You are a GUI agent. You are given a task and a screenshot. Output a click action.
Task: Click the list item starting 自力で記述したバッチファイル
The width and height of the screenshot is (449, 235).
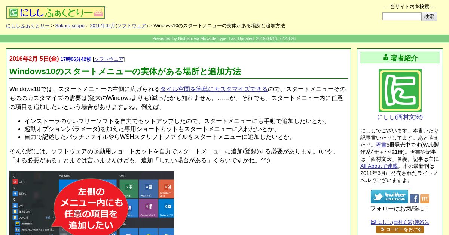pos(160,137)
